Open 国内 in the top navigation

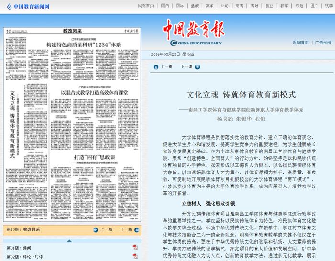(x=165, y=6)
